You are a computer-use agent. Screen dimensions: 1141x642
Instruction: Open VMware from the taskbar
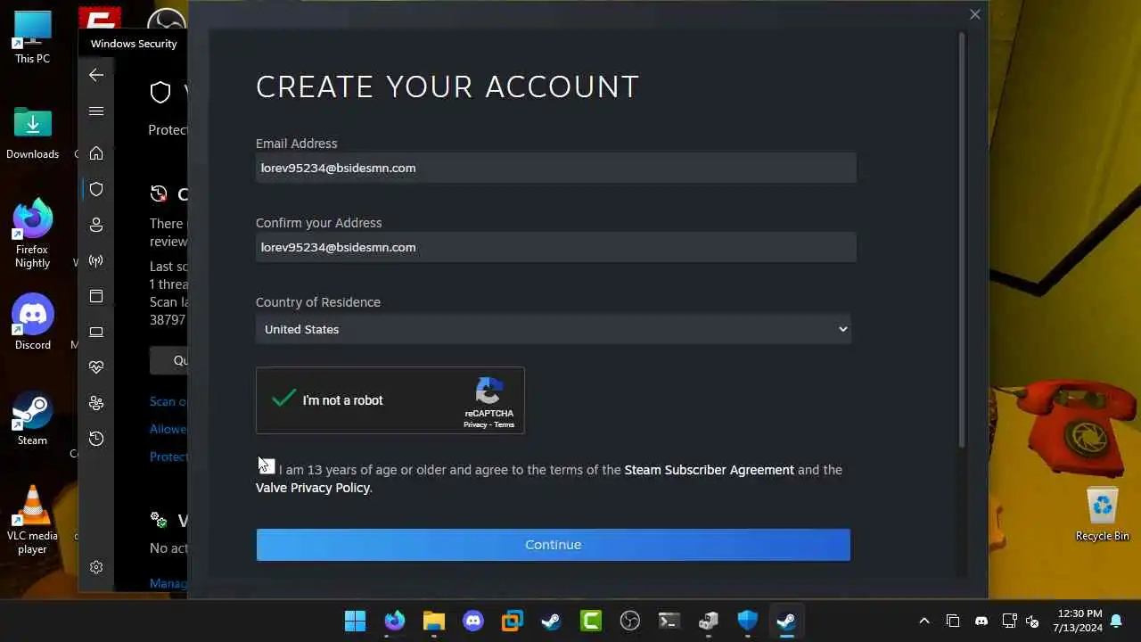pos(512,621)
